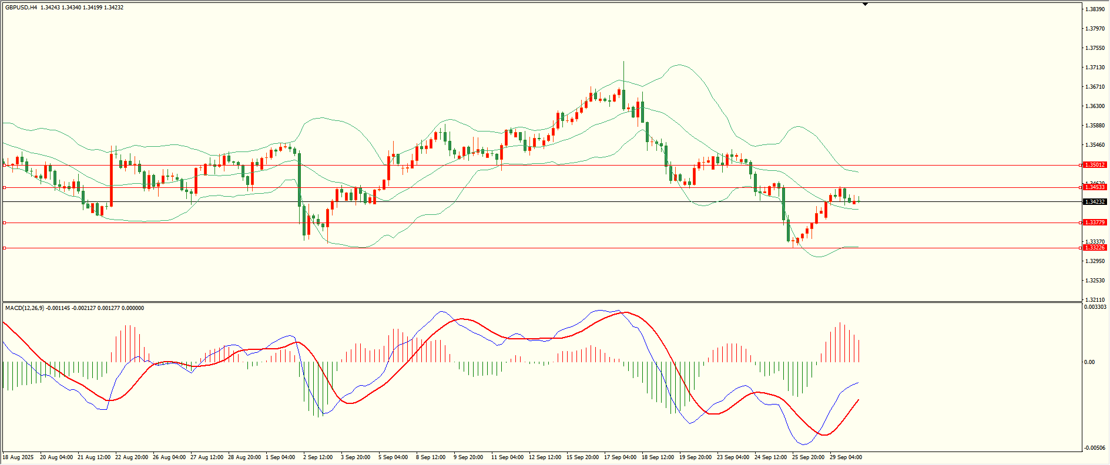The image size is (1110, 465).
Task: Click the GBPUSD,H4 chart title text
Action: tap(21, 8)
